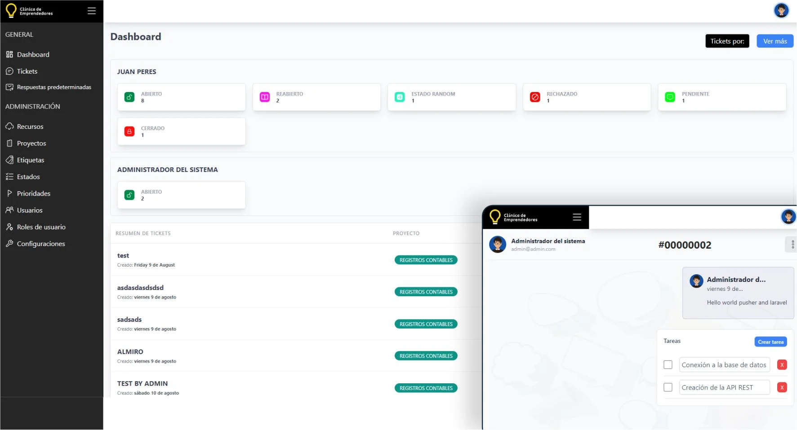This screenshot has height=430, width=797.
Task: Click the Clínica de Emprendedores lightbulb logo in the sidebar
Action: [x=11, y=11]
